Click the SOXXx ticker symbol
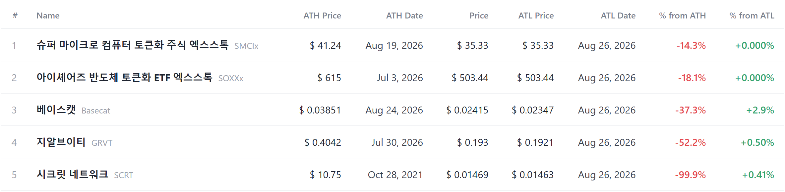The width and height of the screenshot is (785, 192). coord(231,78)
